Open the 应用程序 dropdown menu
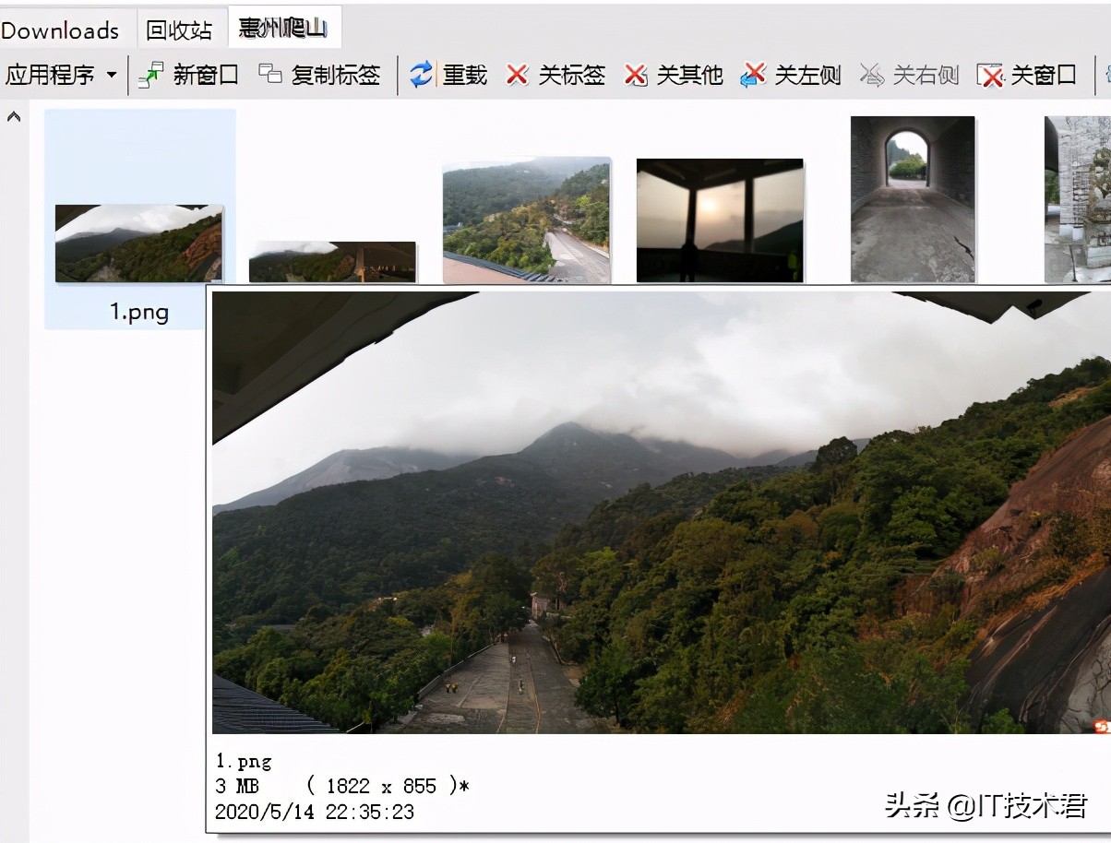Image resolution: width=1111 pixels, height=843 pixels. point(62,75)
